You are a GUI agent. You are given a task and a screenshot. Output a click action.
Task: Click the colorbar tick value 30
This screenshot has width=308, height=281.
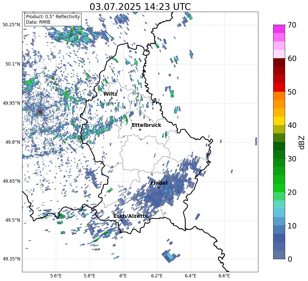pyautogui.click(x=292, y=159)
